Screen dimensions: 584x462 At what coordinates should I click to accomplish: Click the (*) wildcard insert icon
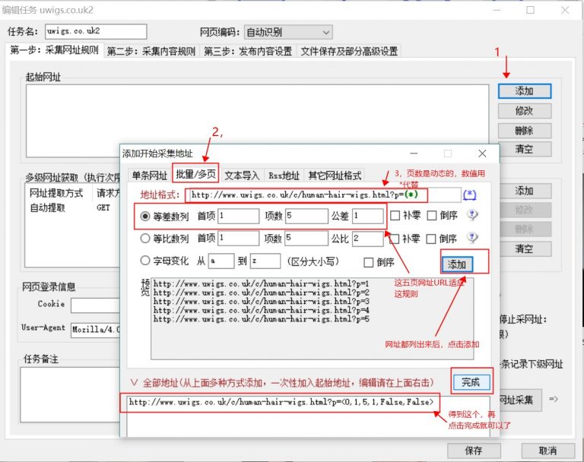click(x=469, y=195)
